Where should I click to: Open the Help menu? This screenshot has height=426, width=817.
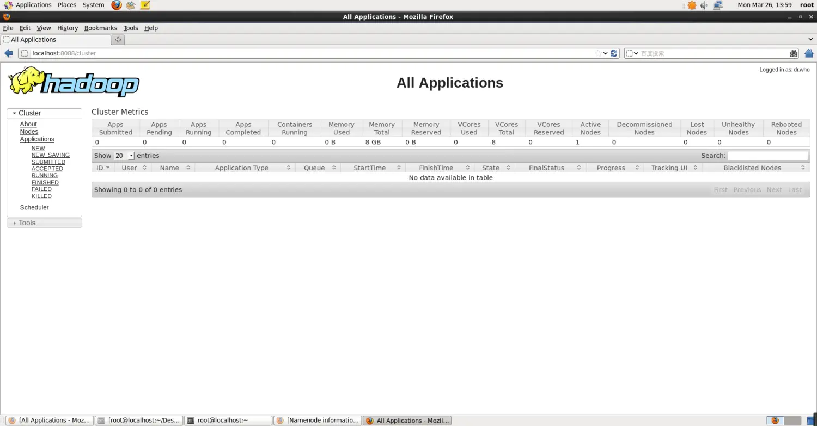(x=151, y=28)
